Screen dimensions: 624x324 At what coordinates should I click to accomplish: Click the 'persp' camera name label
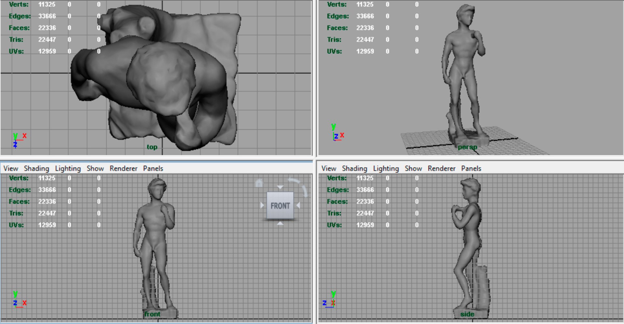tap(468, 147)
